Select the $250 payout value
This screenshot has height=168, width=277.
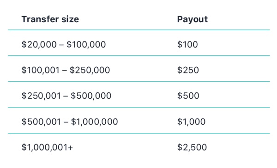coord(188,70)
